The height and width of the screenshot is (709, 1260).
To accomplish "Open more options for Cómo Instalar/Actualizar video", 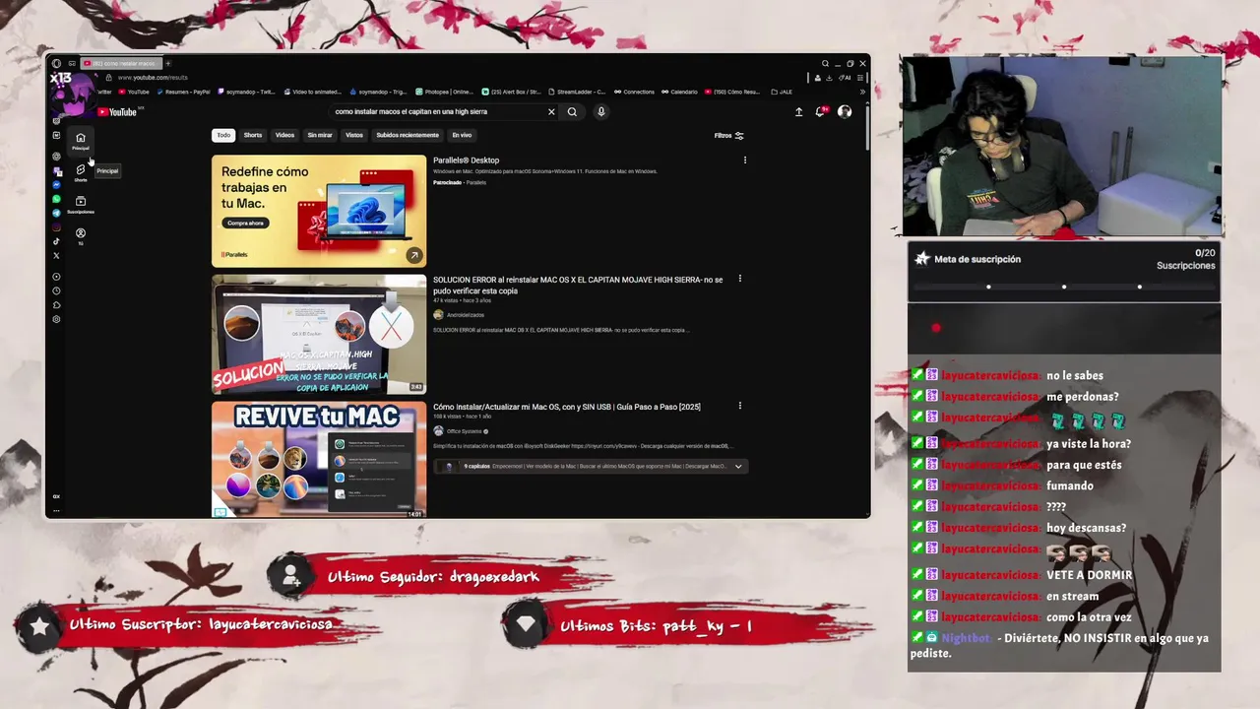I will [740, 406].
